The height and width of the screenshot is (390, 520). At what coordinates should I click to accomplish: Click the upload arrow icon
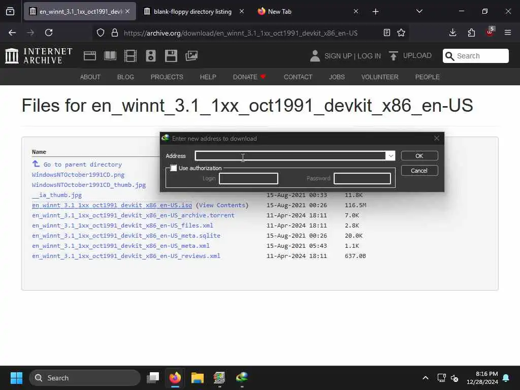394,56
